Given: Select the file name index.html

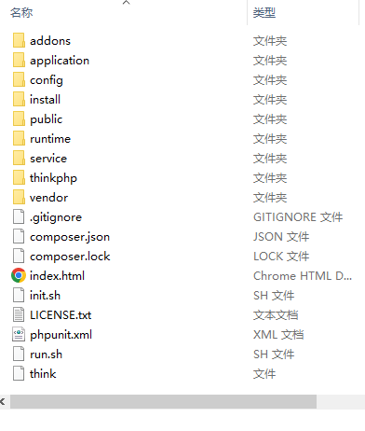Looking at the screenshot, I should pos(57,276).
